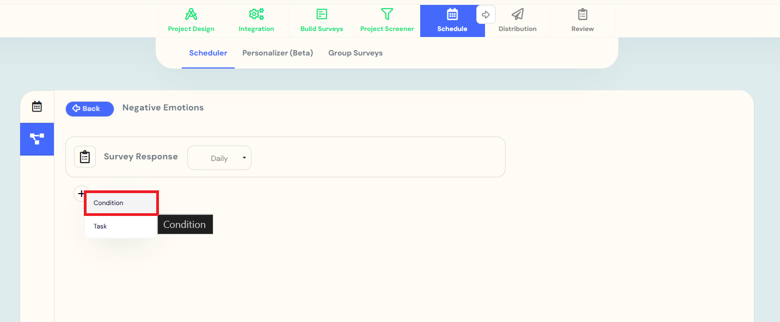Image resolution: width=780 pixels, height=322 pixels.
Task: Open the Project Design step icon
Action: [191, 15]
